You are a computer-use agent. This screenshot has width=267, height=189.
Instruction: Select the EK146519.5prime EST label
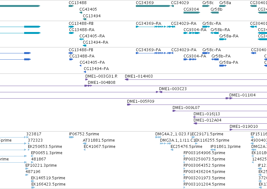(48, 178)
